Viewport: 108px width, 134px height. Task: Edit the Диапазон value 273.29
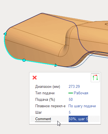coord(74,86)
